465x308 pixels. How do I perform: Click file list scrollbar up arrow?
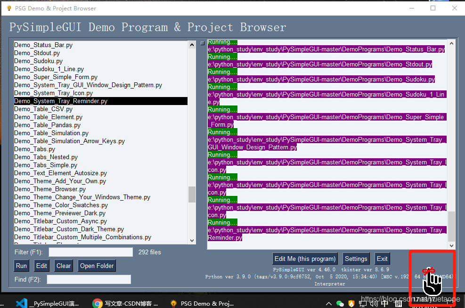click(192, 45)
